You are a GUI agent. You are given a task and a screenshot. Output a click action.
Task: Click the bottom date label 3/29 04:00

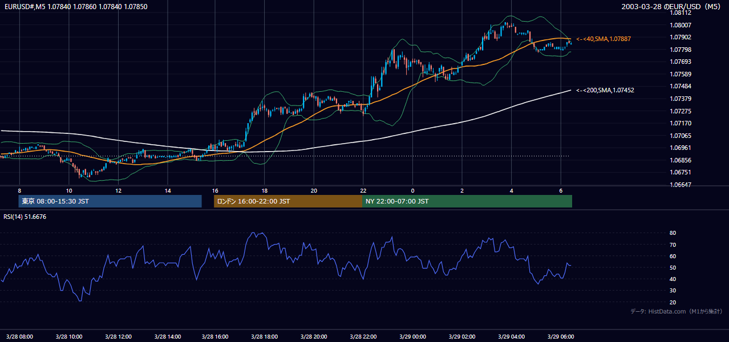click(x=511, y=337)
